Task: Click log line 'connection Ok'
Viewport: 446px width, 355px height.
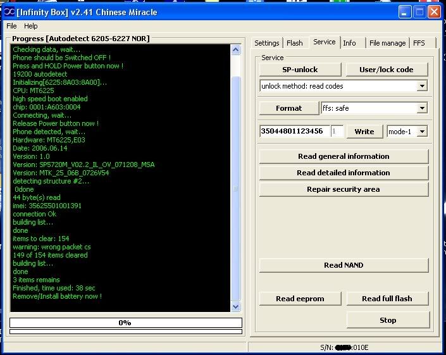Action: (x=34, y=214)
